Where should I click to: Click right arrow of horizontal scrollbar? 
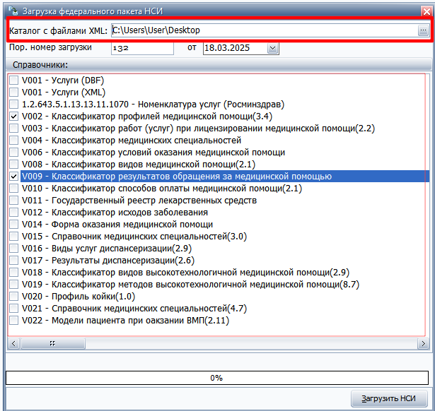[x=423, y=343]
